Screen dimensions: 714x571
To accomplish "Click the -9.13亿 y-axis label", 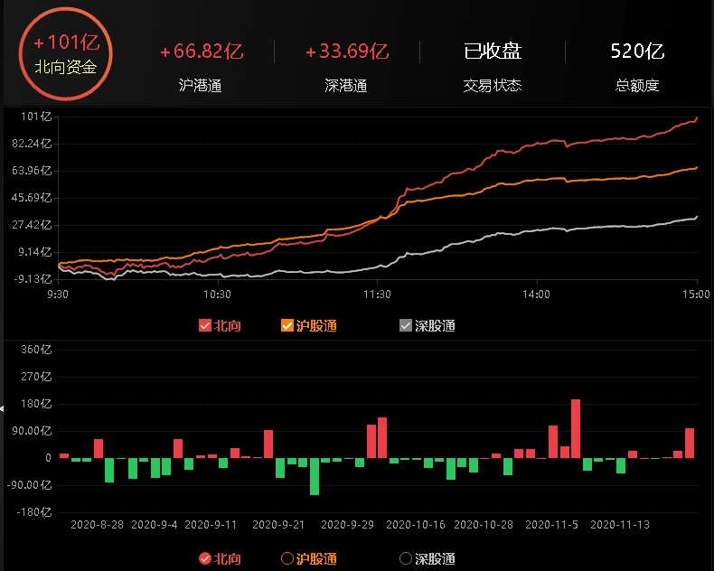I will (x=33, y=278).
